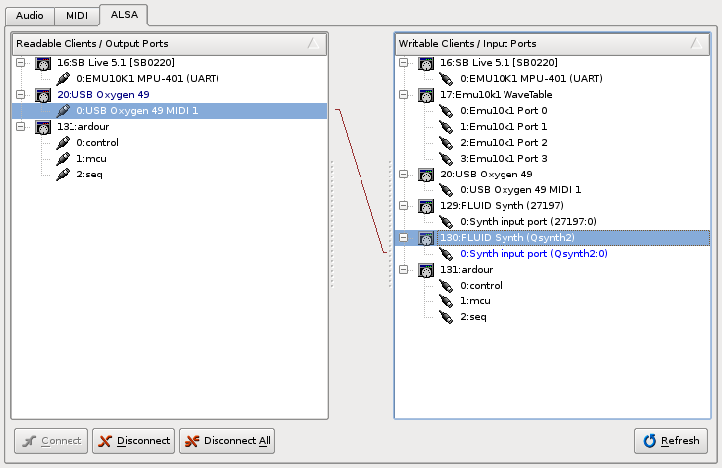Select writable ardour port 2:seq

[x=473, y=316]
